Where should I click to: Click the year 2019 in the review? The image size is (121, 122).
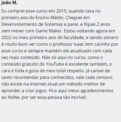pyautogui.click(x=61, y=11)
